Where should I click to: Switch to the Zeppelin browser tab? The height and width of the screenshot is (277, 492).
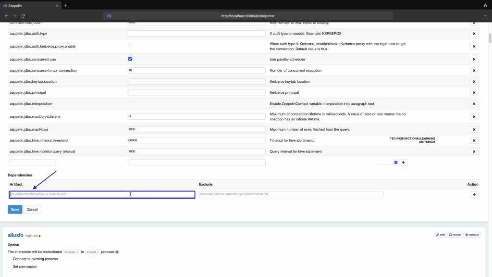29,5
